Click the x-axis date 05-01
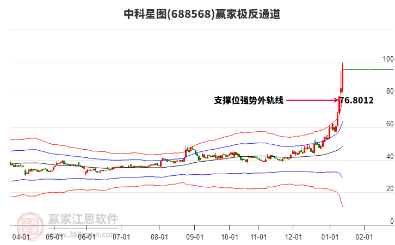 tap(54, 237)
